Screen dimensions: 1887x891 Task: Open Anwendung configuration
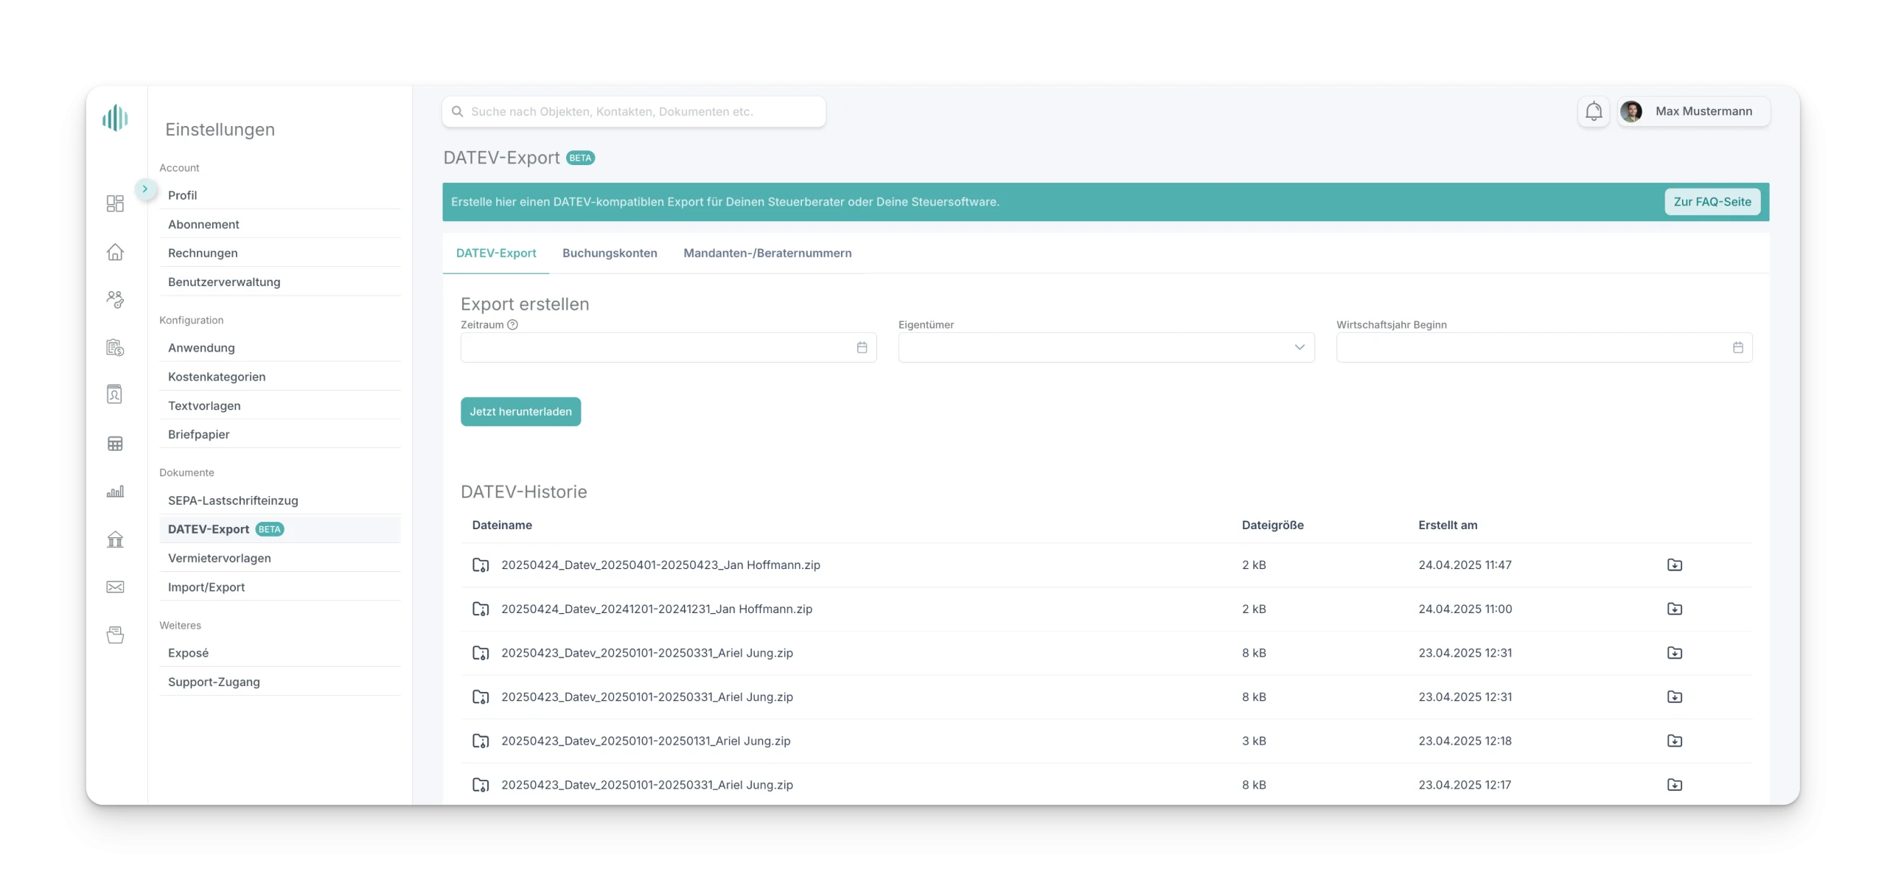(x=280, y=347)
